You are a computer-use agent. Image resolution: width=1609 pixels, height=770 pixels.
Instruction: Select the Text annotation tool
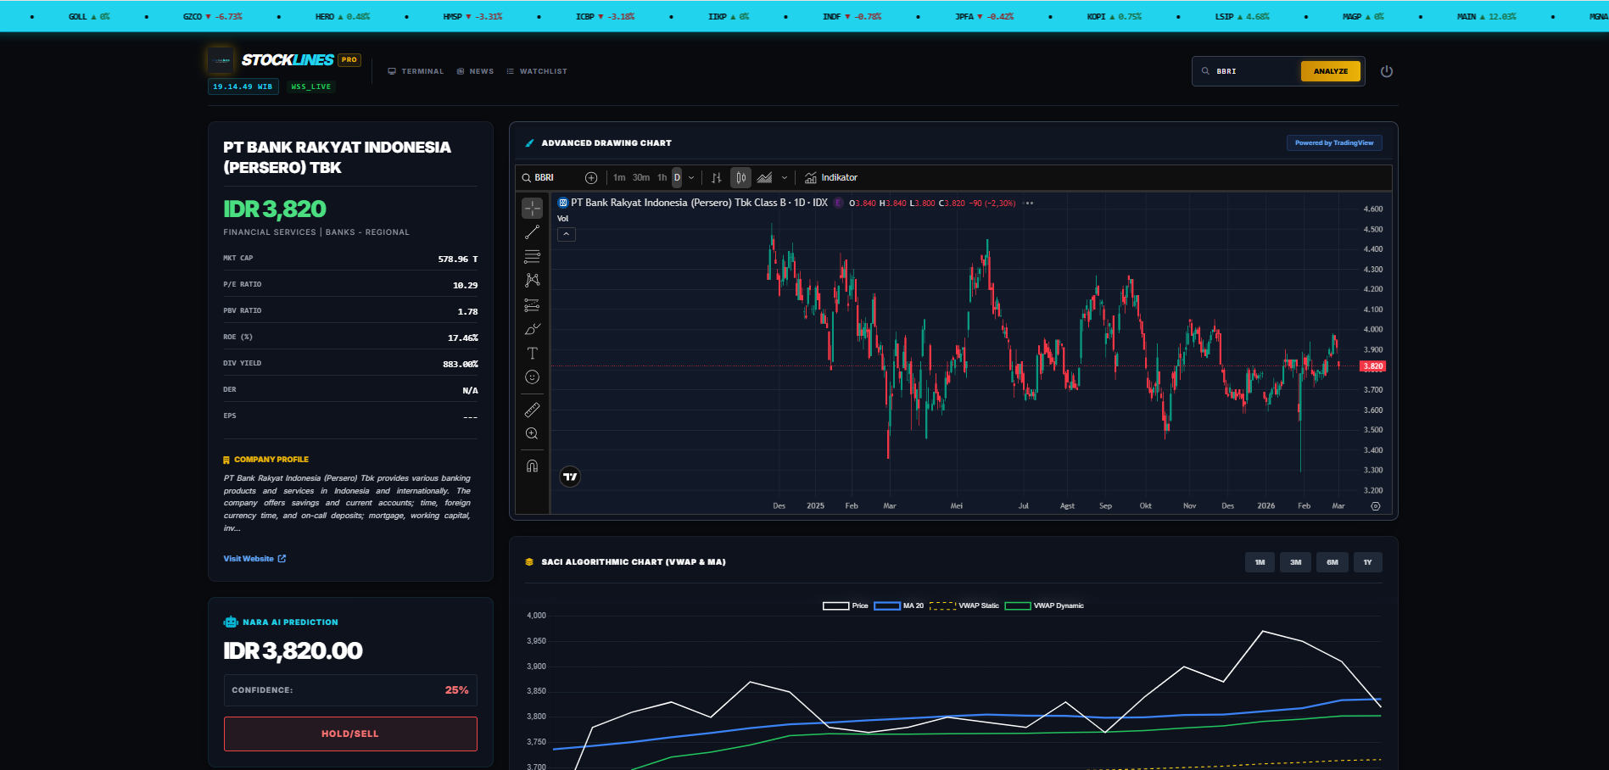(532, 353)
